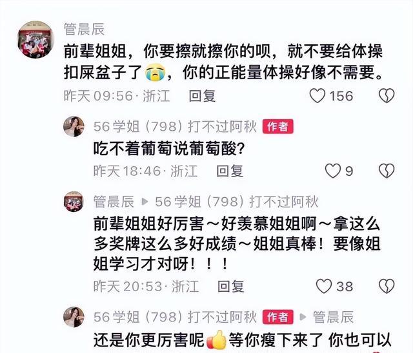Open replied-to name 管晨辰 in last reply

pos(333,317)
